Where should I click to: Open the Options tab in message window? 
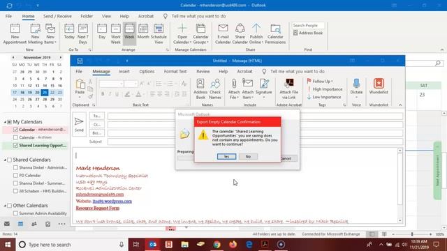pyautogui.click(x=147, y=71)
